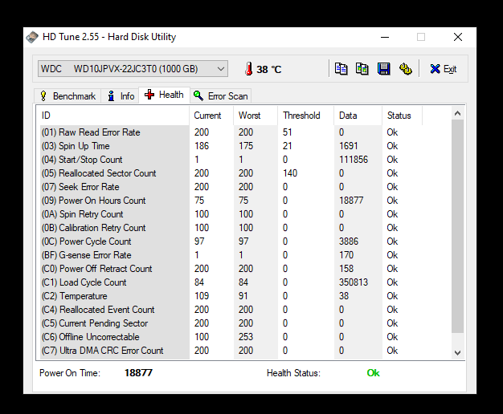Click the vertical scrollbar thumb in attribute list
The image size is (503, 414).
pyautogui.click(x=458, y=226)
